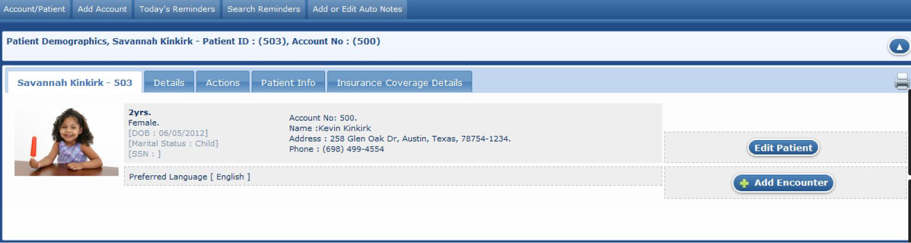View the Insurance Coverage Details tab
The image size is (911, 243).
click(399, 83)
